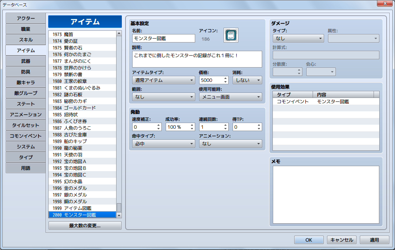Click the item list scrollbar down arrow
Viewport: 395px width, 250px height.
click(119, 215)
